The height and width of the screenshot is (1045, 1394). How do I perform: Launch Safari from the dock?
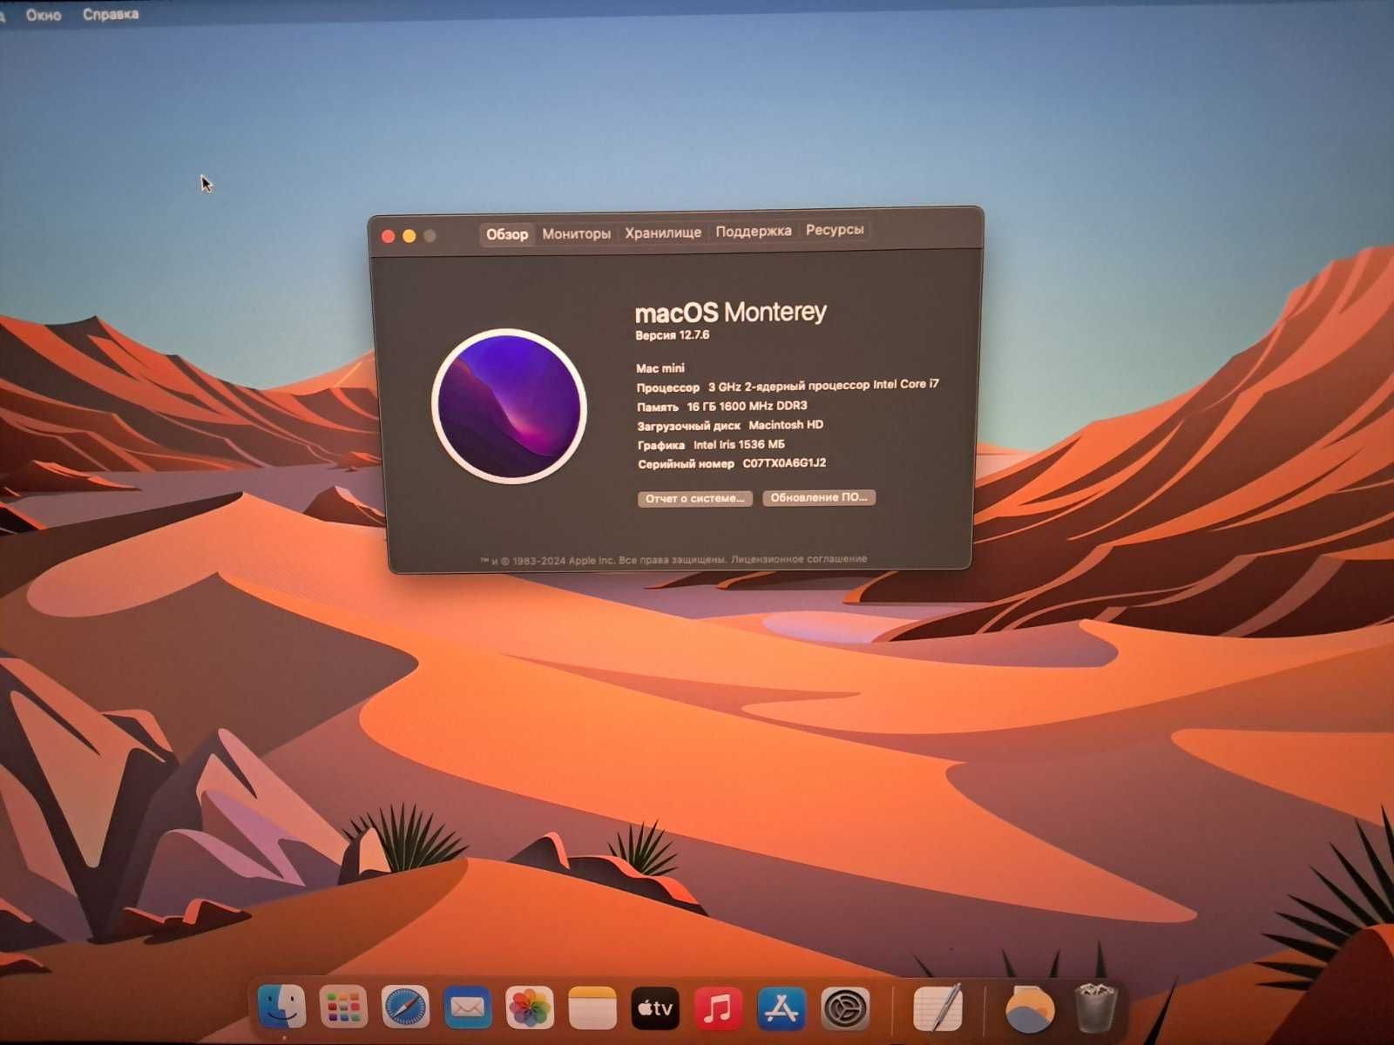pos(405,1008)
